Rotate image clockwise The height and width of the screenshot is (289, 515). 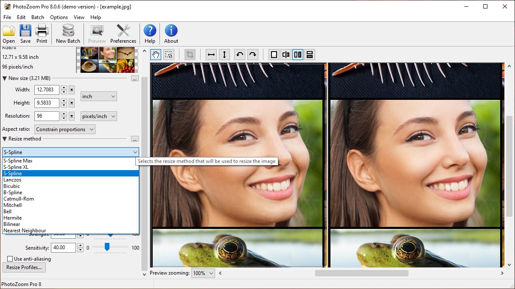pyautogui.click(x=253, y=55)
